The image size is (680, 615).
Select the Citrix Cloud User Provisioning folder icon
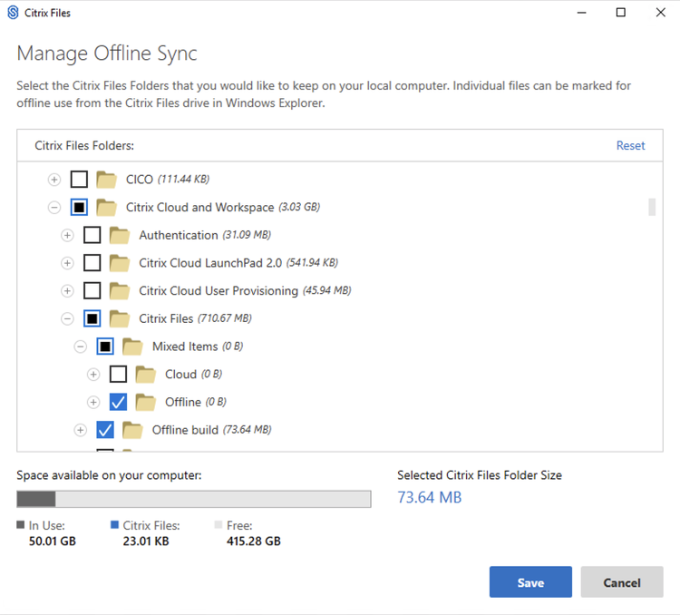120,291
